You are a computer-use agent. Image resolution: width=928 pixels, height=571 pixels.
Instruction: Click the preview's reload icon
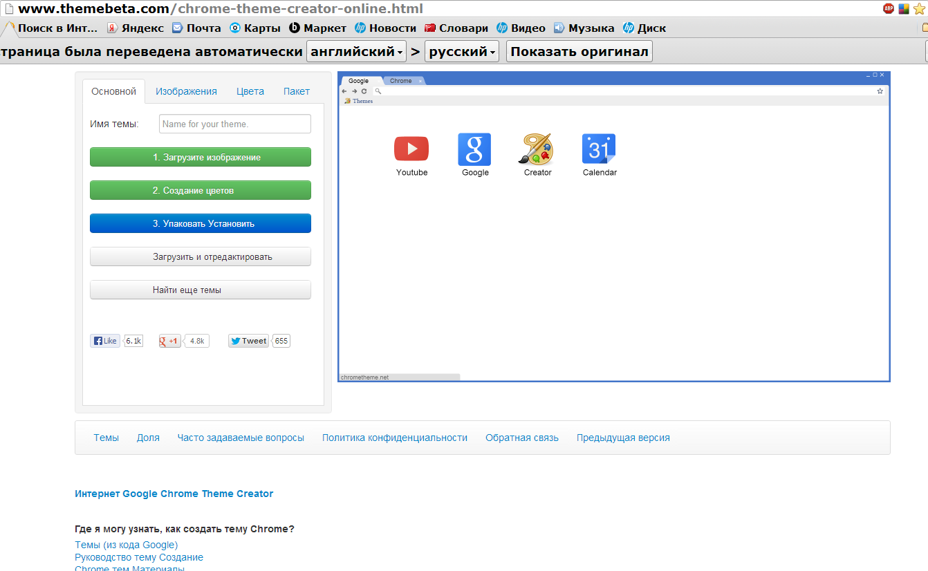pyautogui.click(x=364, y=91)
